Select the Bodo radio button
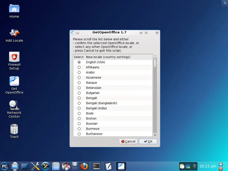Image resolution: width=228 pixels, height=171 pixels. click(x=79, y=113)
